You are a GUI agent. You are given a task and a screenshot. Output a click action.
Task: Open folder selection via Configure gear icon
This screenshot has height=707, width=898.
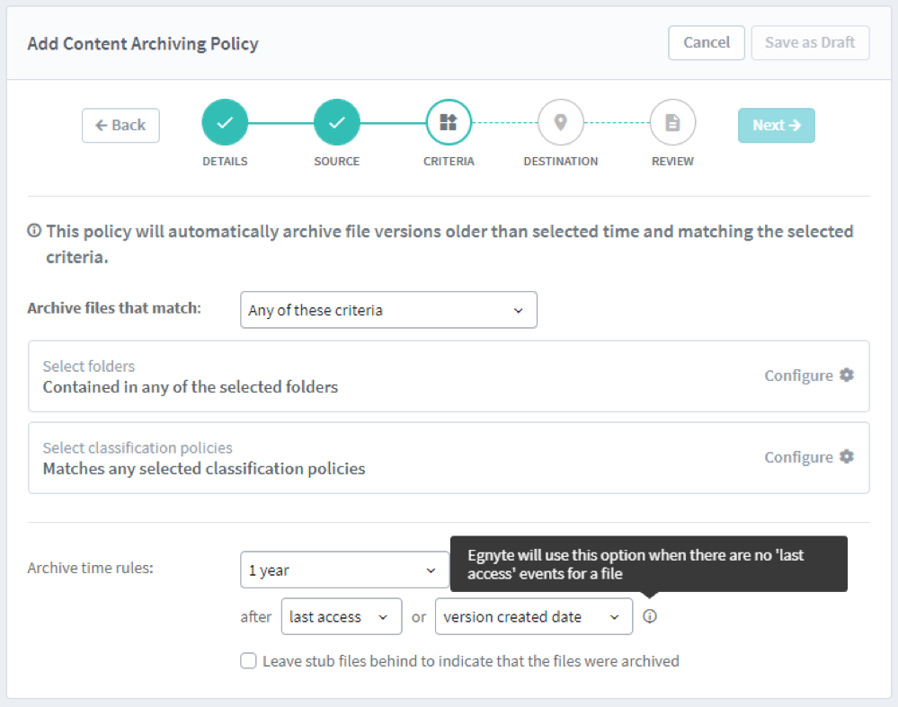pos(845,376)
